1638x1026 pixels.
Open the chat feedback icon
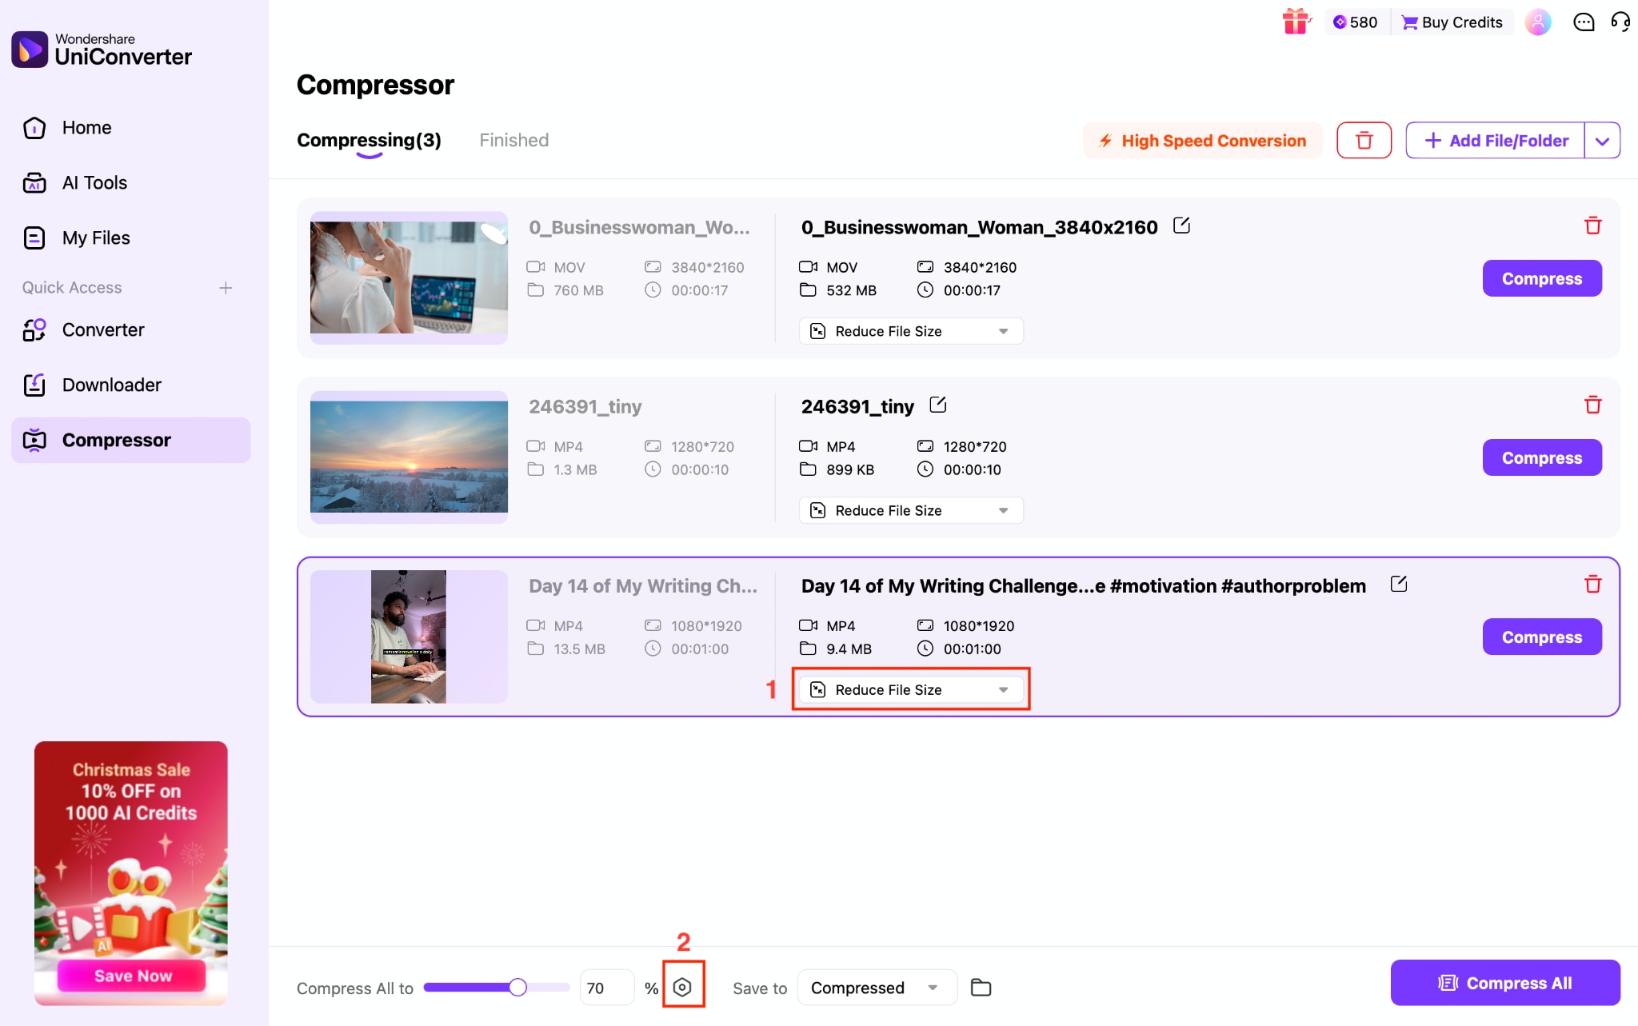click(1582, 22)
